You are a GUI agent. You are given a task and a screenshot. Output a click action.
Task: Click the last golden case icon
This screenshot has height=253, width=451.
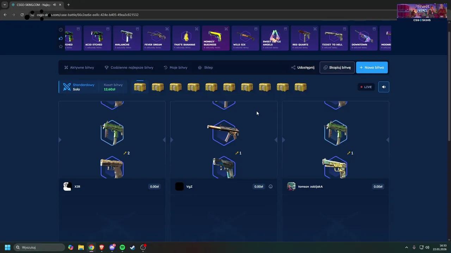coord(301,87)
